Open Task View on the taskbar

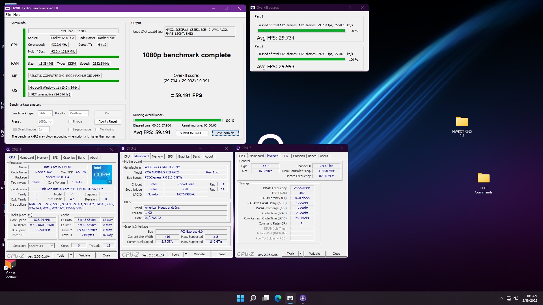tap(266, 298)
